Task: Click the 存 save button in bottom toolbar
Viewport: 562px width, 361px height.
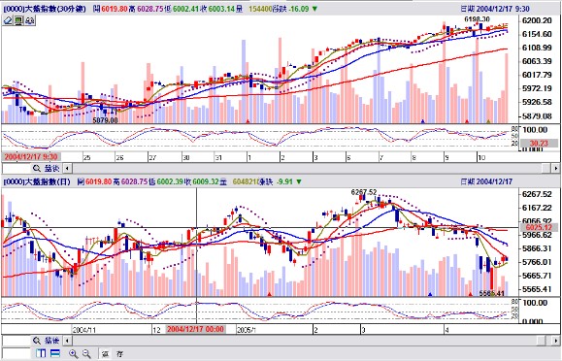Action: click(x=119, y=354)
